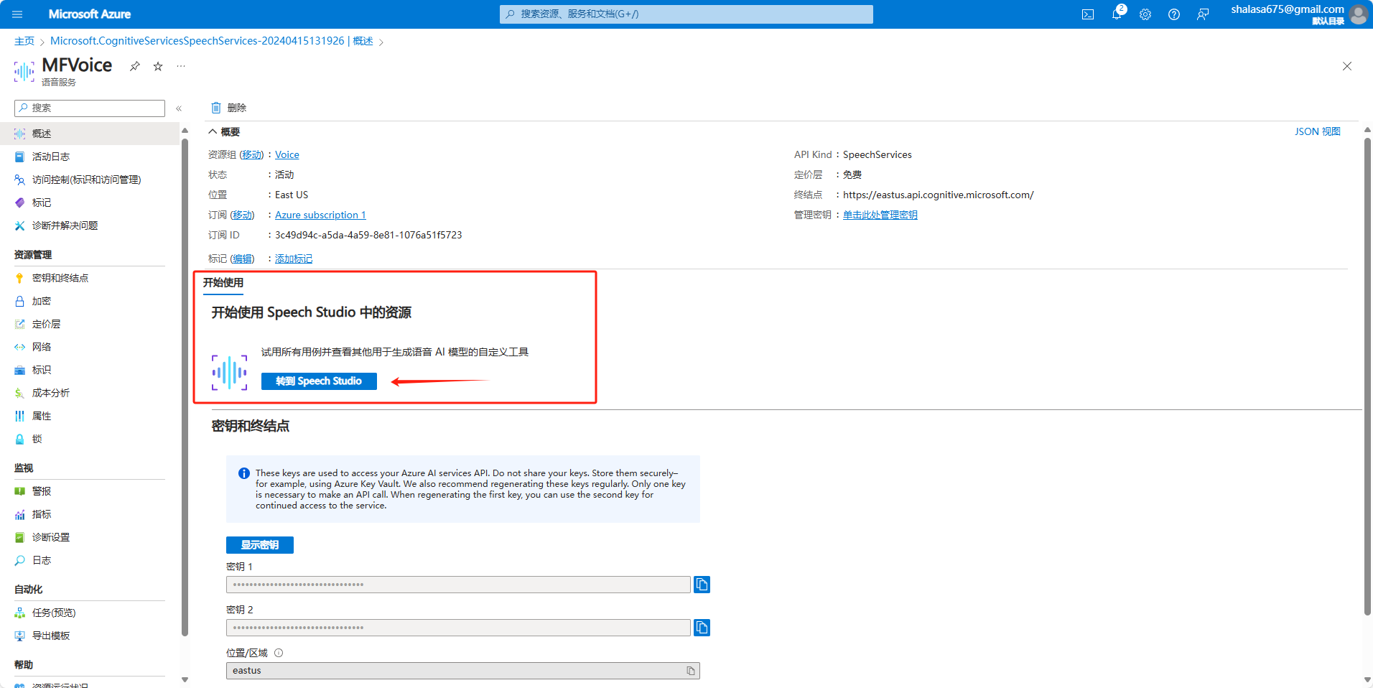Copy Key 2 (密钥 2) to clipboard
This screenshot has width=1373, height=688.
[702, 628]
